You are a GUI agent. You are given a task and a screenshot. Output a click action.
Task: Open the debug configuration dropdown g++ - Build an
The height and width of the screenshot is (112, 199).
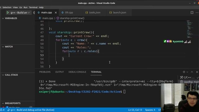pos(20,12)
